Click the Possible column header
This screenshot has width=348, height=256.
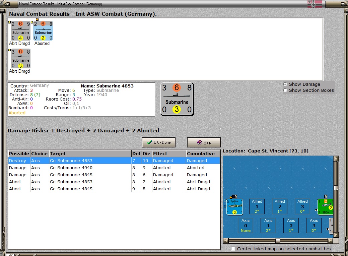pos(19,154)
